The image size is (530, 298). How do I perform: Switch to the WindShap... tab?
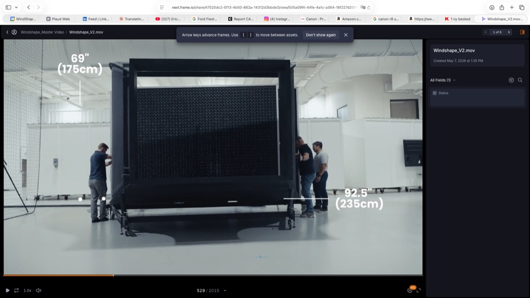23,19
